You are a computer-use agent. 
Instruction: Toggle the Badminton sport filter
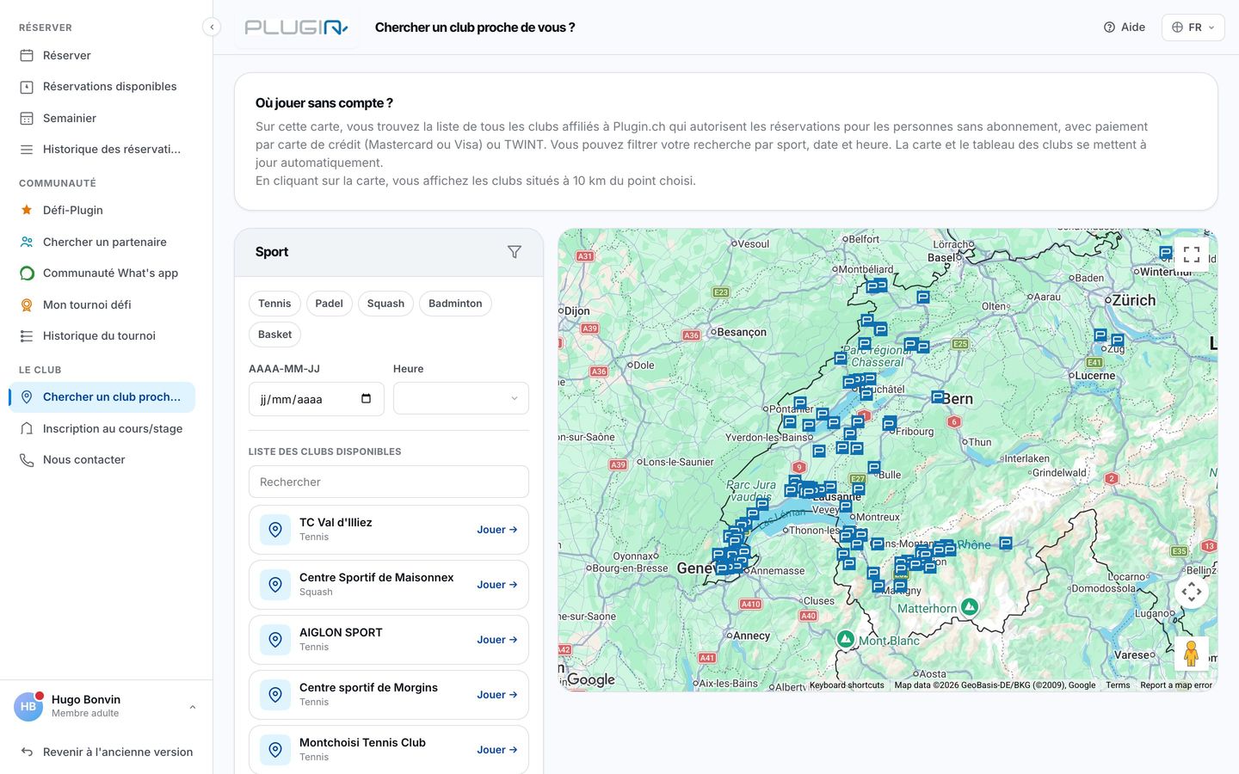[x=455, y=304]
